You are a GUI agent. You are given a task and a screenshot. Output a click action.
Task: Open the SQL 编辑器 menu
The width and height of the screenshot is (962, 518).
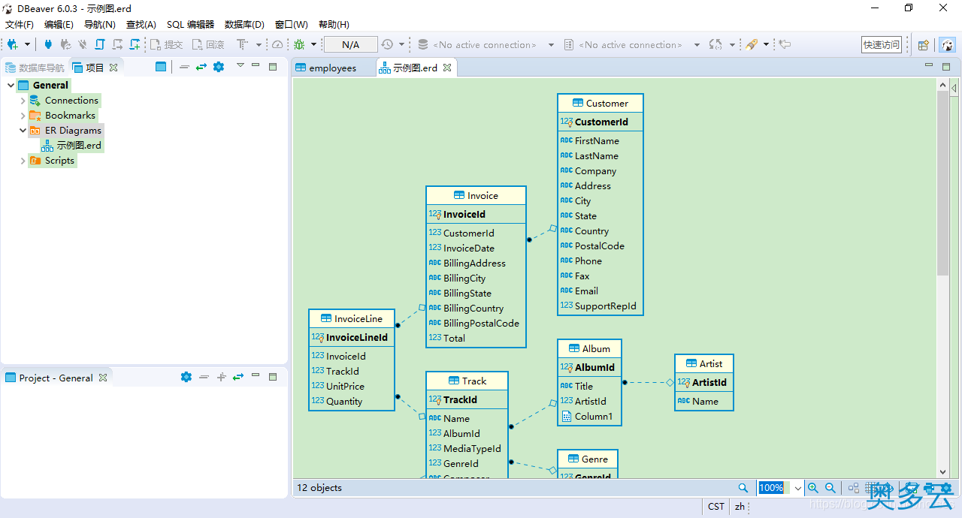190,25
